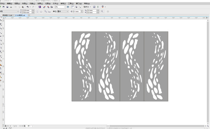Open the zoom navigator icon at scrollbar corner
Screen dimensions: 210x129
click(x=208, y=126)
